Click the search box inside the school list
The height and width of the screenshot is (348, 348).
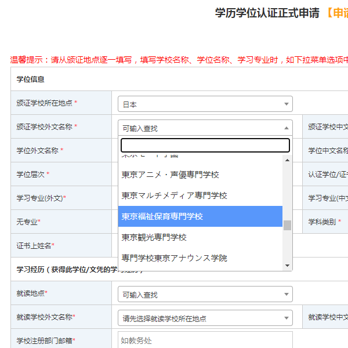click(205, 145)
